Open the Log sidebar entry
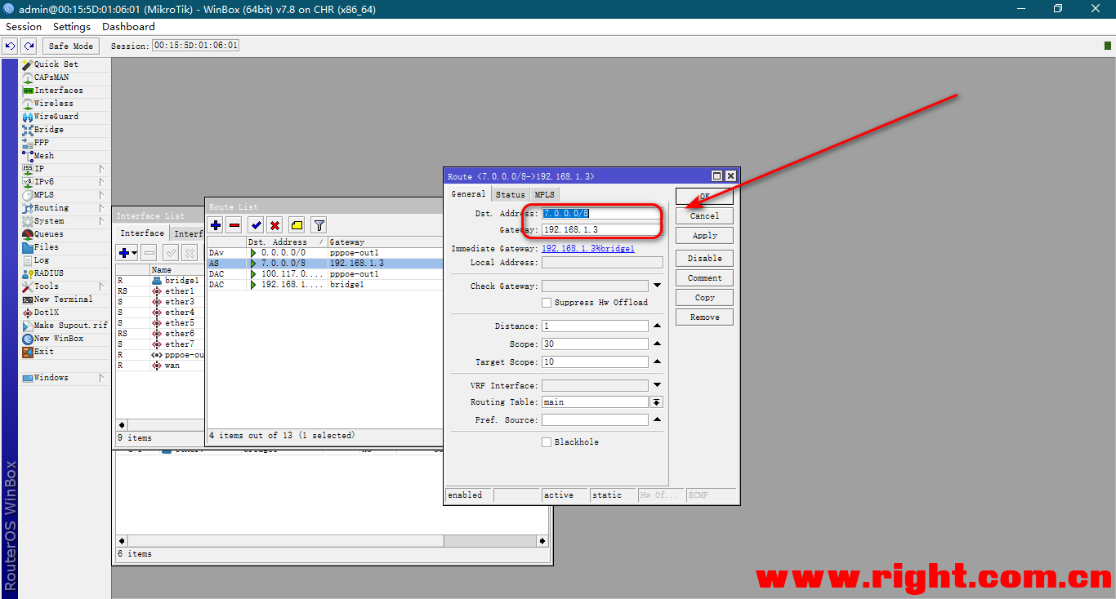Screen dimensions: 1116x599 pos(42,260)
